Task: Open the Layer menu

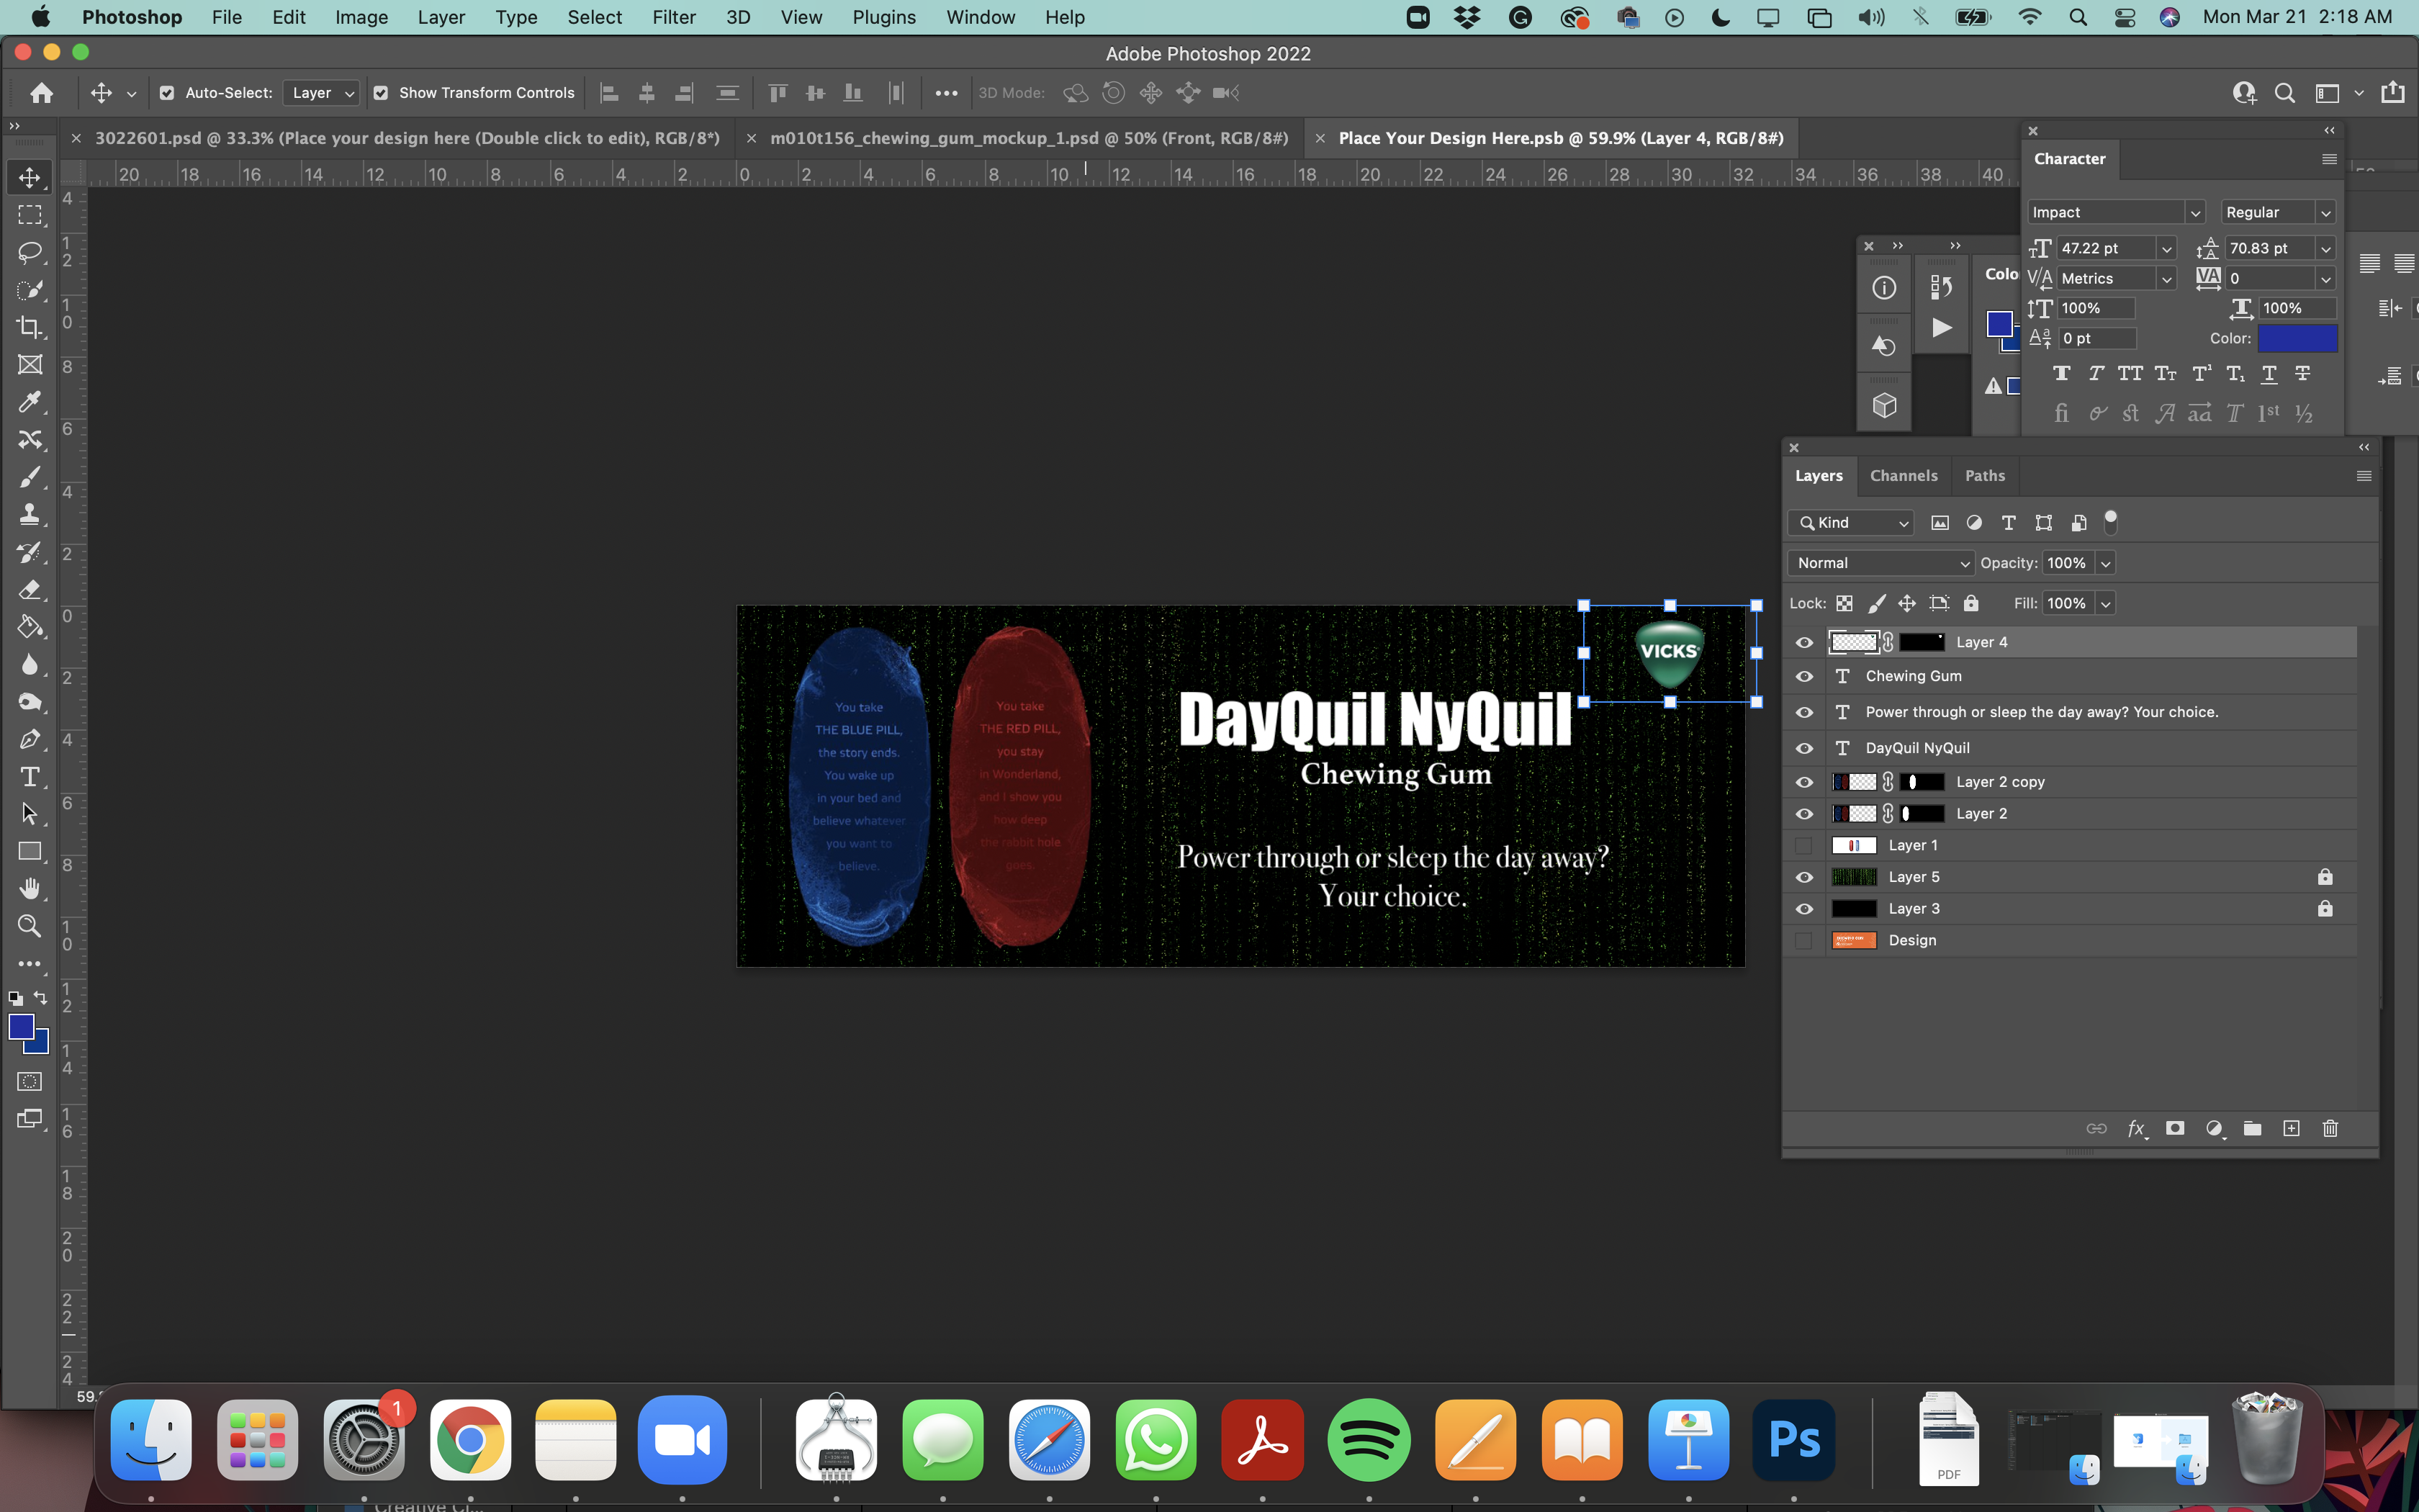Action: point(441,17)
